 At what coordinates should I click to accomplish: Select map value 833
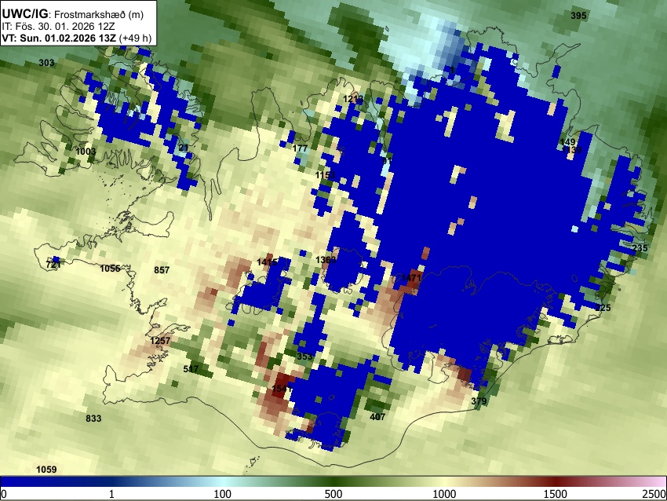pyautogui.click(x=93, y=419)
